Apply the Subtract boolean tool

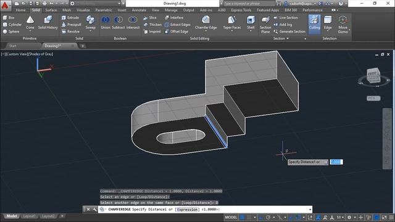coord(118,23)
